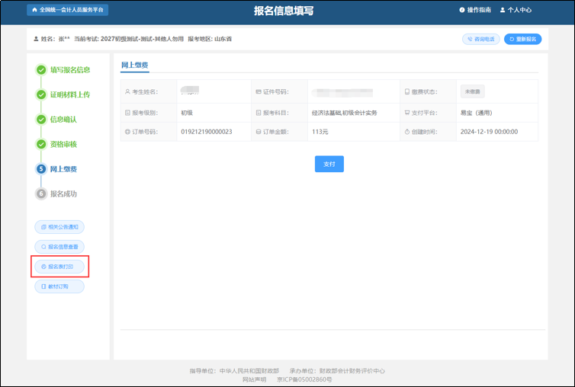Click the home icon in 全国统一会计人员服务平台
Viewport: 575px width, 387px height.
pos(34,11)
